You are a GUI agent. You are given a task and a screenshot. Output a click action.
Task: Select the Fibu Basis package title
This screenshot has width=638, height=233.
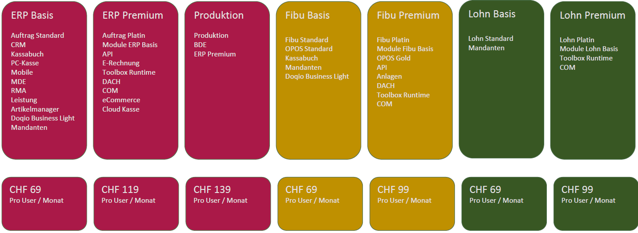coord(307,15)
